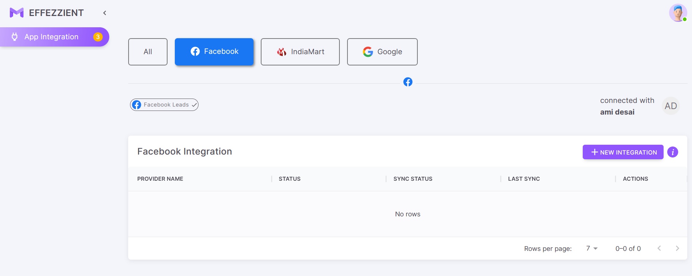Click the LAST SYNC column header
The image size is (692, 276).
click(524, 179)
